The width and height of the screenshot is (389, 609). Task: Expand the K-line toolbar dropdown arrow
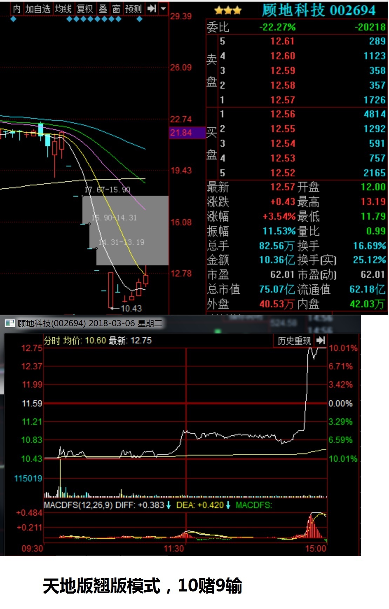click(163, 9)
